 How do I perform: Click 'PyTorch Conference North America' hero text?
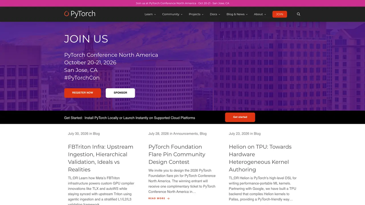point(111,55)
